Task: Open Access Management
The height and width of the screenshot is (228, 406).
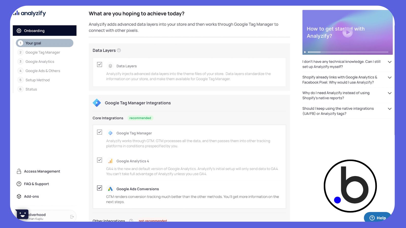Action: pyautogui.click(x=42, y=172)
